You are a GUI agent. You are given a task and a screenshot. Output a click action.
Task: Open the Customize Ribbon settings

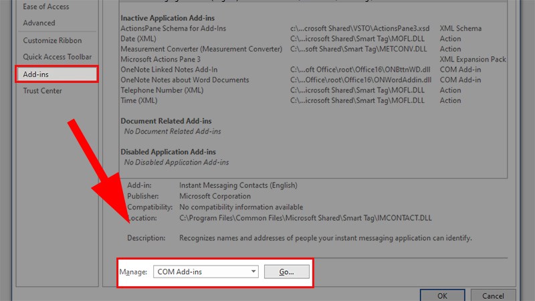click(x=51, y=41)
